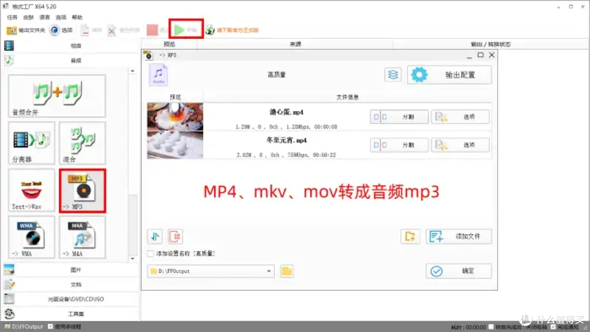The width and height of the screenshot is (590, 332).
Task: Select the 音频合并 audio joiner tool
Action: tap(57, 96)
